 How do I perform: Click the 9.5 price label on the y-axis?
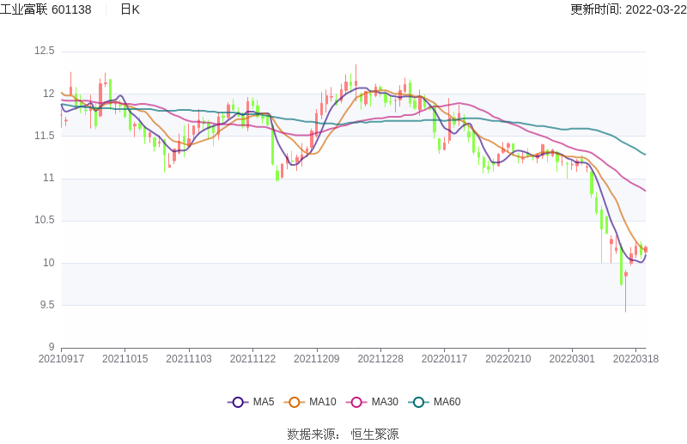click(x=46, y=305)
